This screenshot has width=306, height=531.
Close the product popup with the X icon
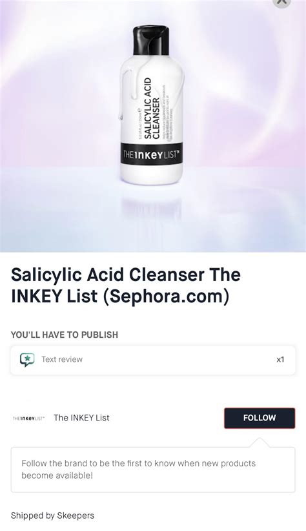click(x=282, y=2)
